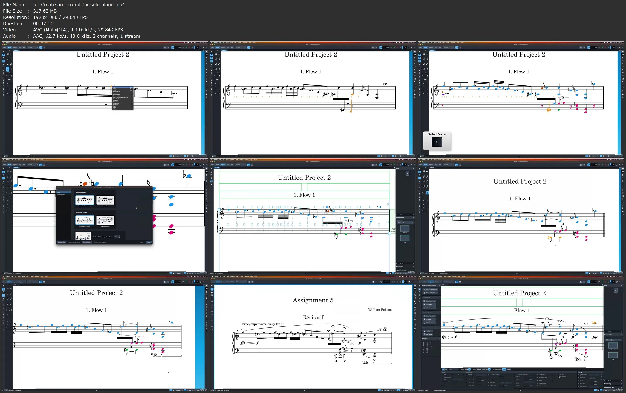Show Local Only properties in the properties panel

479,369
